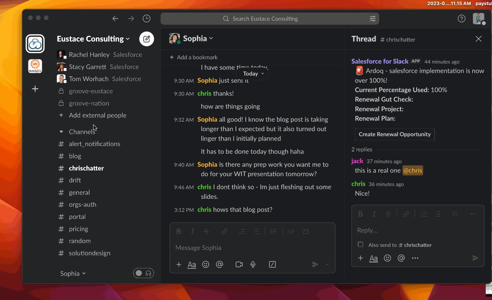Open the History clock icon
492x300 pixels.
(x=146, y=19)
